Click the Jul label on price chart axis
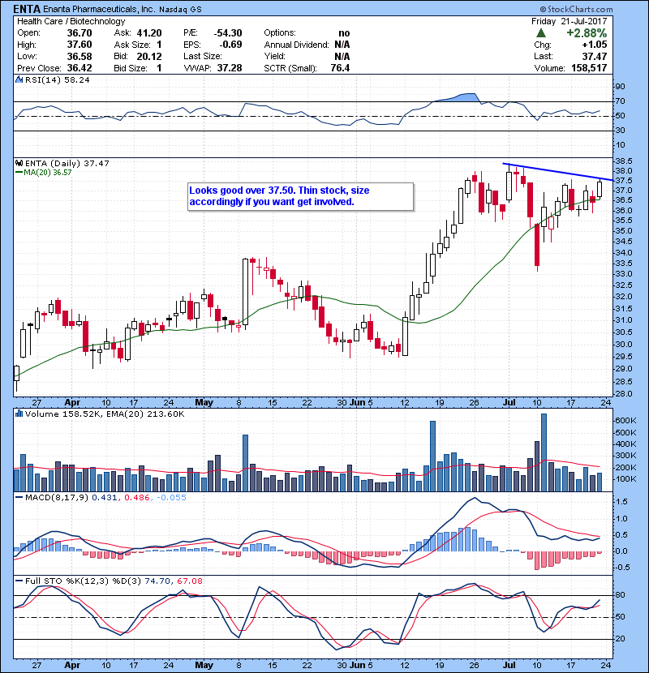649x673 pixels. tap(509, 403)
